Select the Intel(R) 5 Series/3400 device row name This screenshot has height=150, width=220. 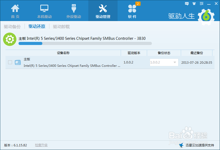click(x=72, y=66)
